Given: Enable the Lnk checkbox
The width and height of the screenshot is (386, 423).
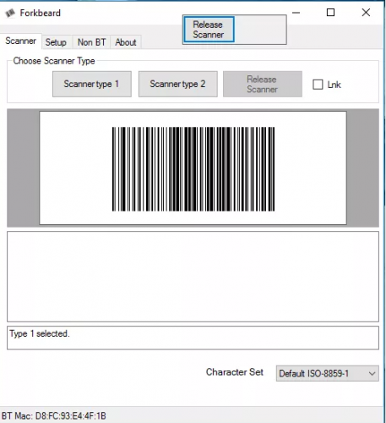Looking at the screenshot, I should click(318, 85).
